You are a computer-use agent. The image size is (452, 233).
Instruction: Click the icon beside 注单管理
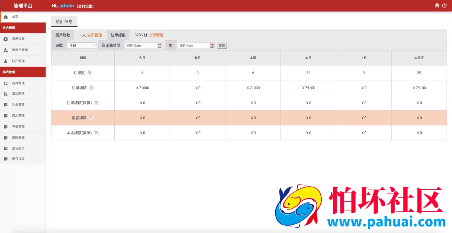(x=6, y=105)
